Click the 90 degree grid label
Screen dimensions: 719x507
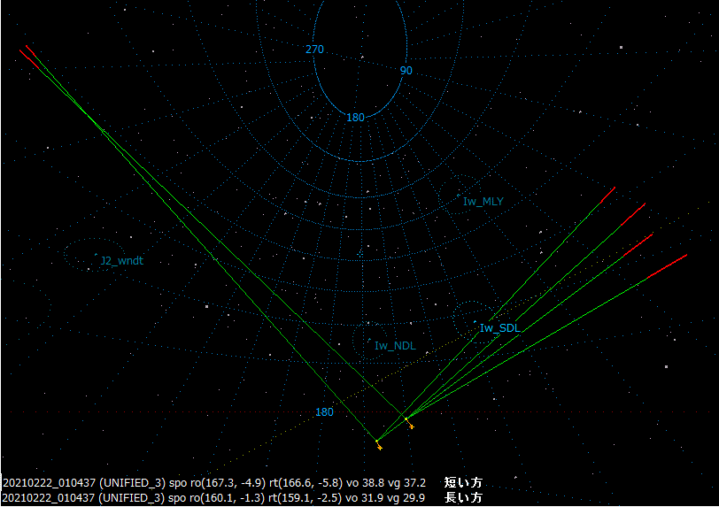[406, 70]
